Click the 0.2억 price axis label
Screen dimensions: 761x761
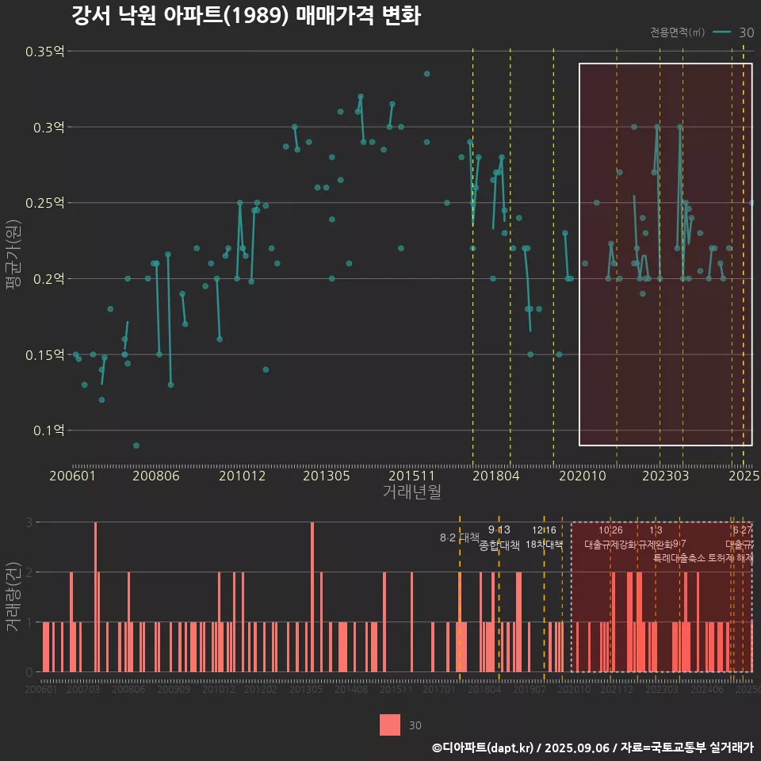tap(48, 278)
